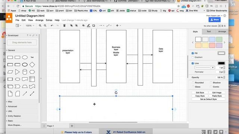This screenshot has height=134, width=239.
Task: Toggle the Fill checkbox
Action: (x=193, y=53)
